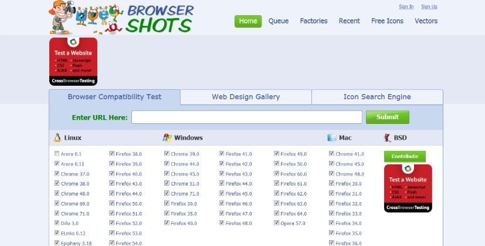The width and height of the screenshot is (485, 246).
Task: Click the Mac Chrome 48.0 label
Action: (350, 174)
